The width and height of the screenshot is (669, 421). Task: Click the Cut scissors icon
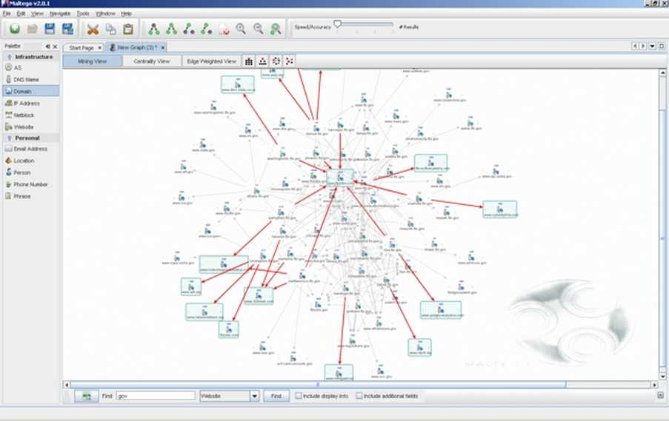click(93, 29)
